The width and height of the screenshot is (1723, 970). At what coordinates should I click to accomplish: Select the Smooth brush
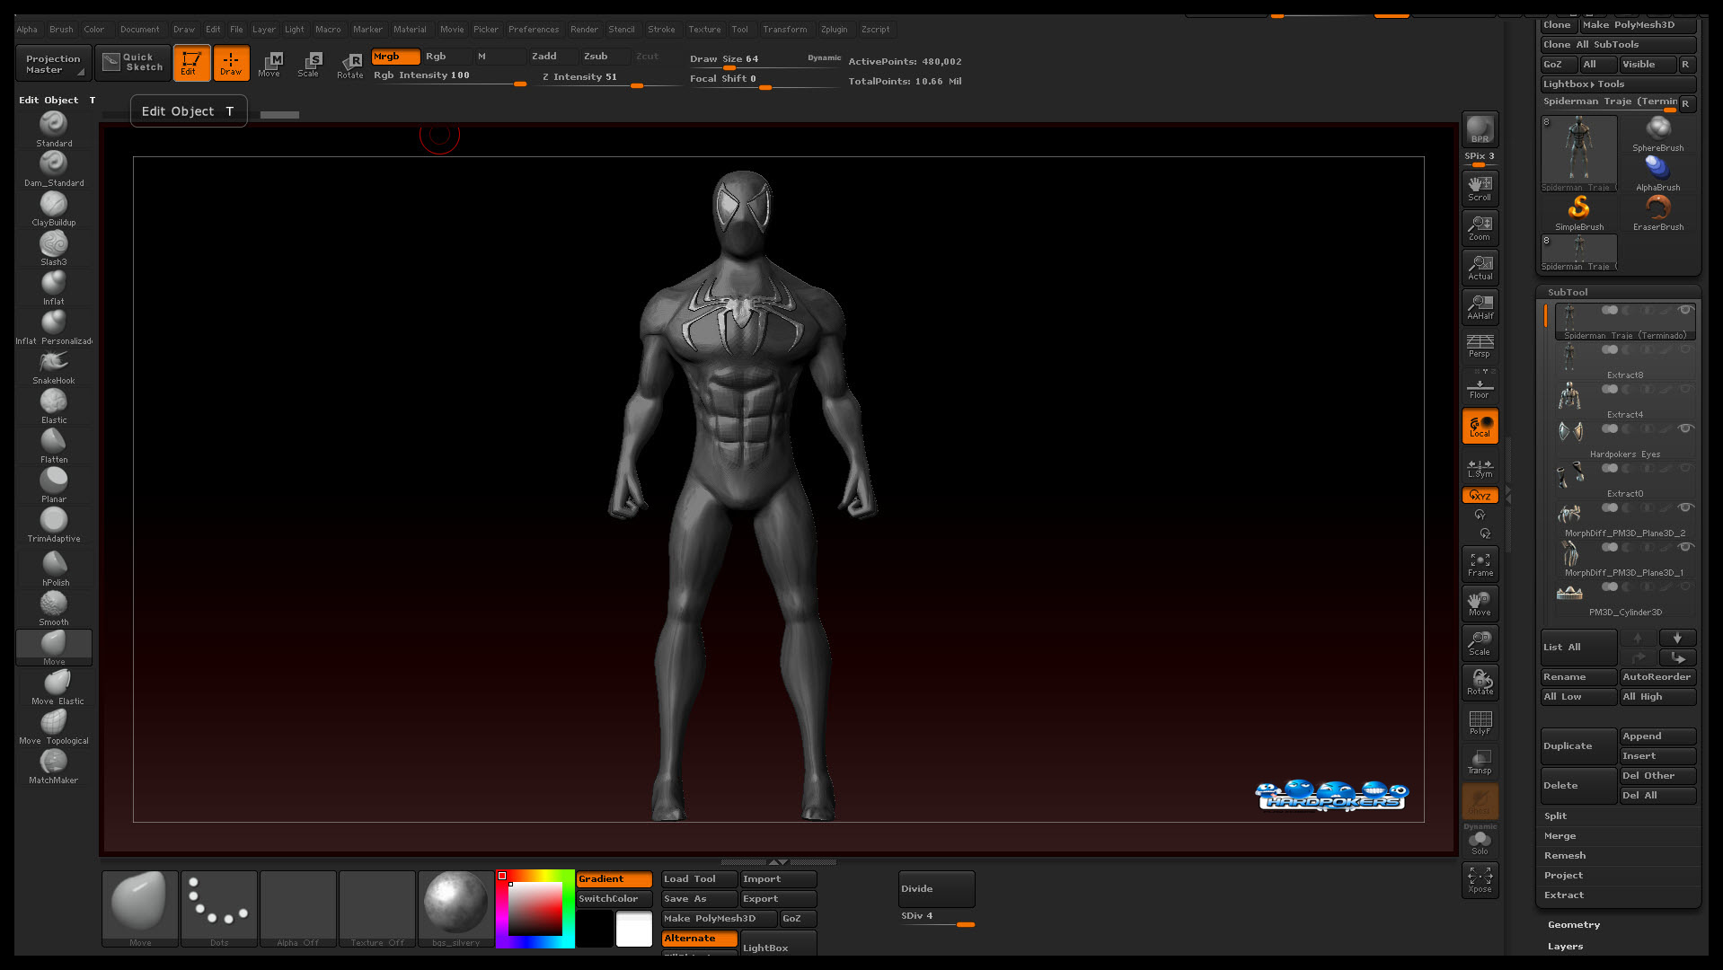(x=54, y=608)
